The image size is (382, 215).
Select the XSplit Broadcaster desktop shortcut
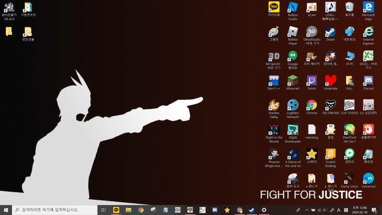tap(293, 134)
